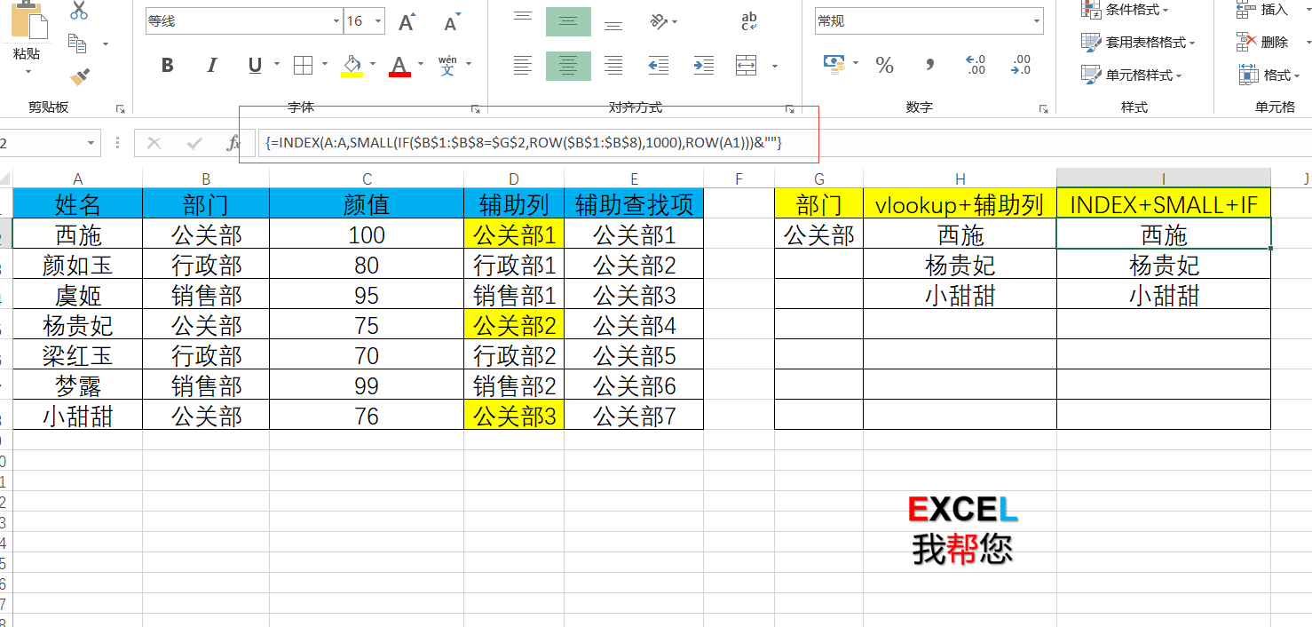This screenshot has height=627, width=1312.
Task: Click the cell Borders icon
Action: click(x=304, y=65)
